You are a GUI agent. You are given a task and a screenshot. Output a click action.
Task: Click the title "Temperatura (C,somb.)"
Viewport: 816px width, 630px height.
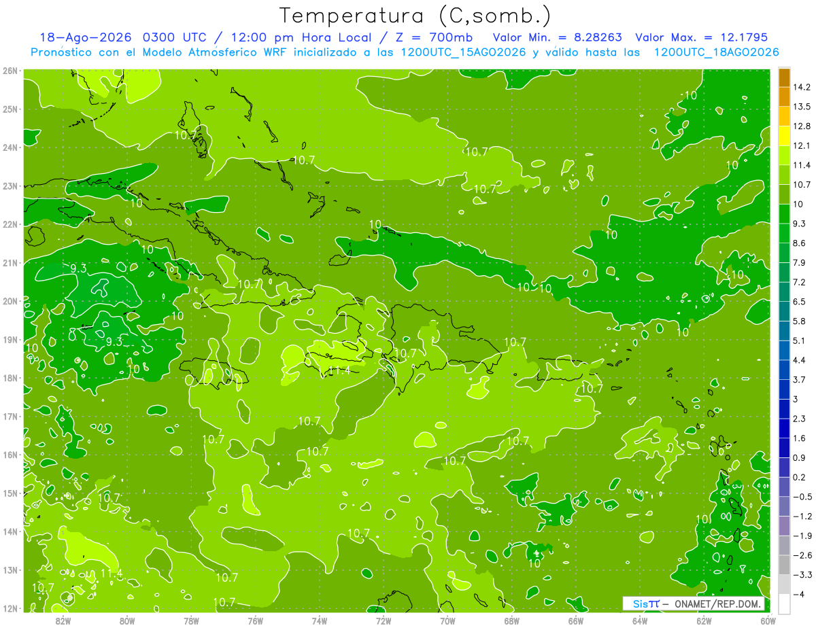tap(415, 16)
